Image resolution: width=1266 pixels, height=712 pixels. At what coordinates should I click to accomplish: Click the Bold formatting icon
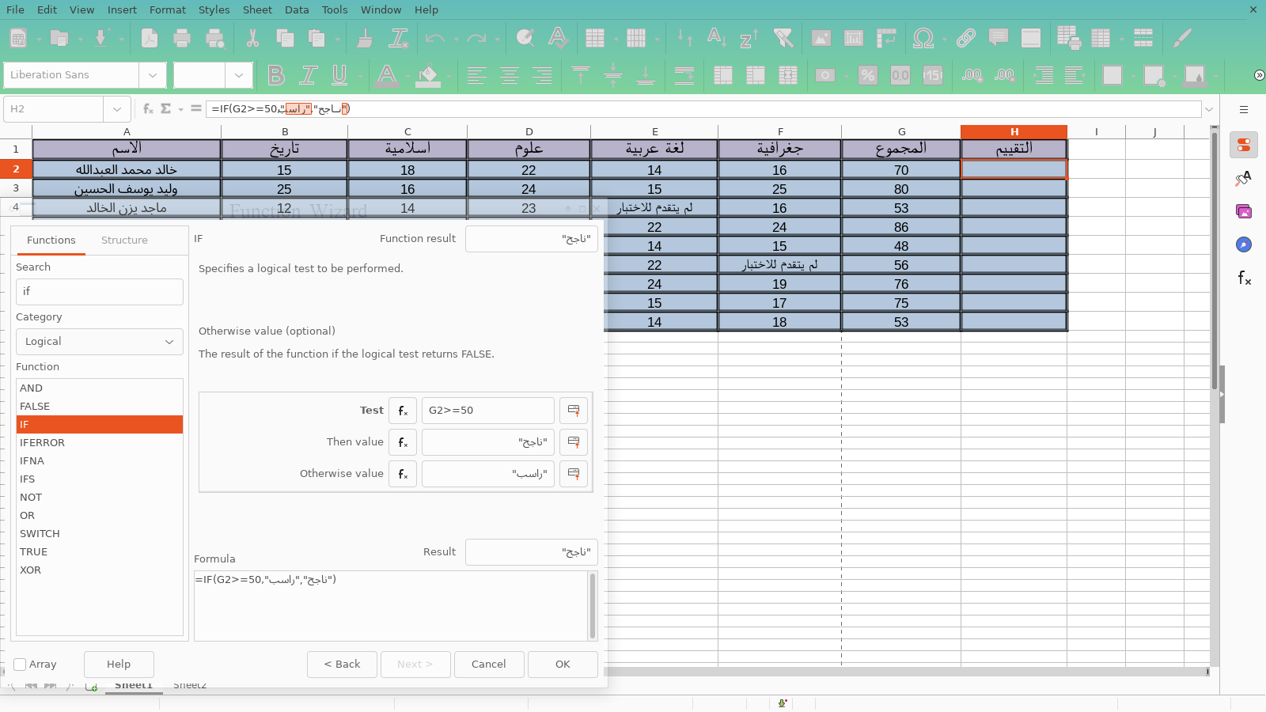275,75
